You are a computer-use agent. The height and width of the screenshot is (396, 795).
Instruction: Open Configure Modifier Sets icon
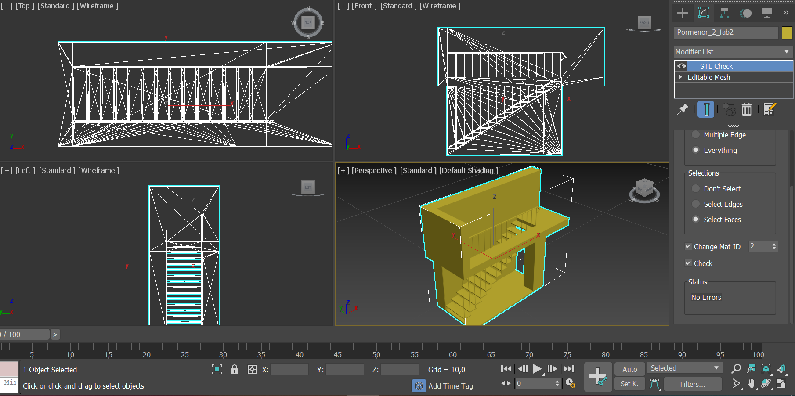[770, 109]
